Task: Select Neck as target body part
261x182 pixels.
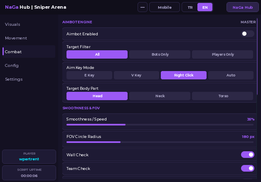Action: pyautogui.click(x=160, y=96)
